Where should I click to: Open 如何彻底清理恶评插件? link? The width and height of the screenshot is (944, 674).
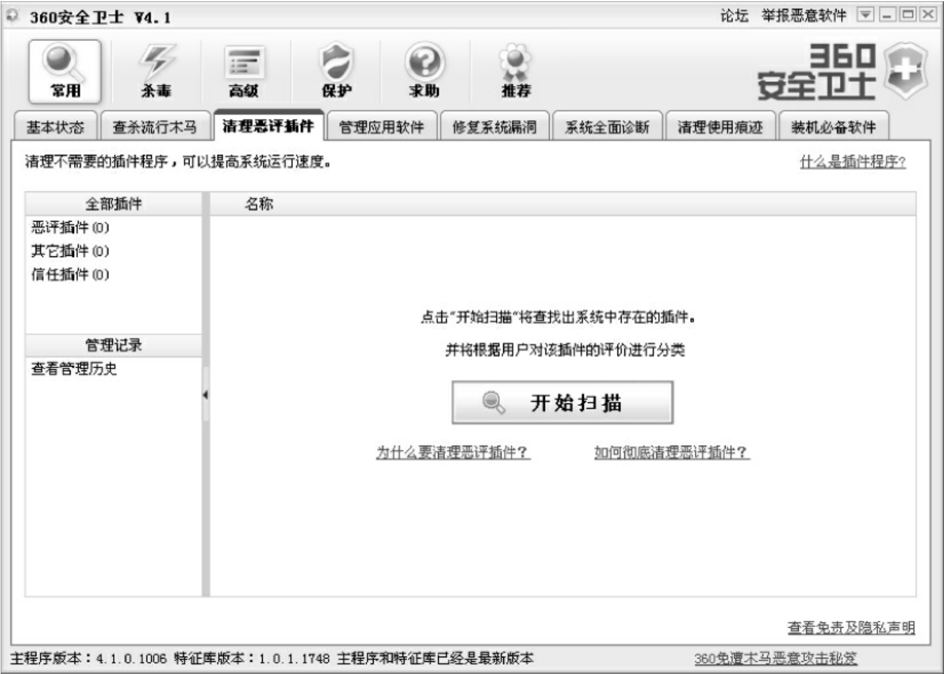[672, 452]
